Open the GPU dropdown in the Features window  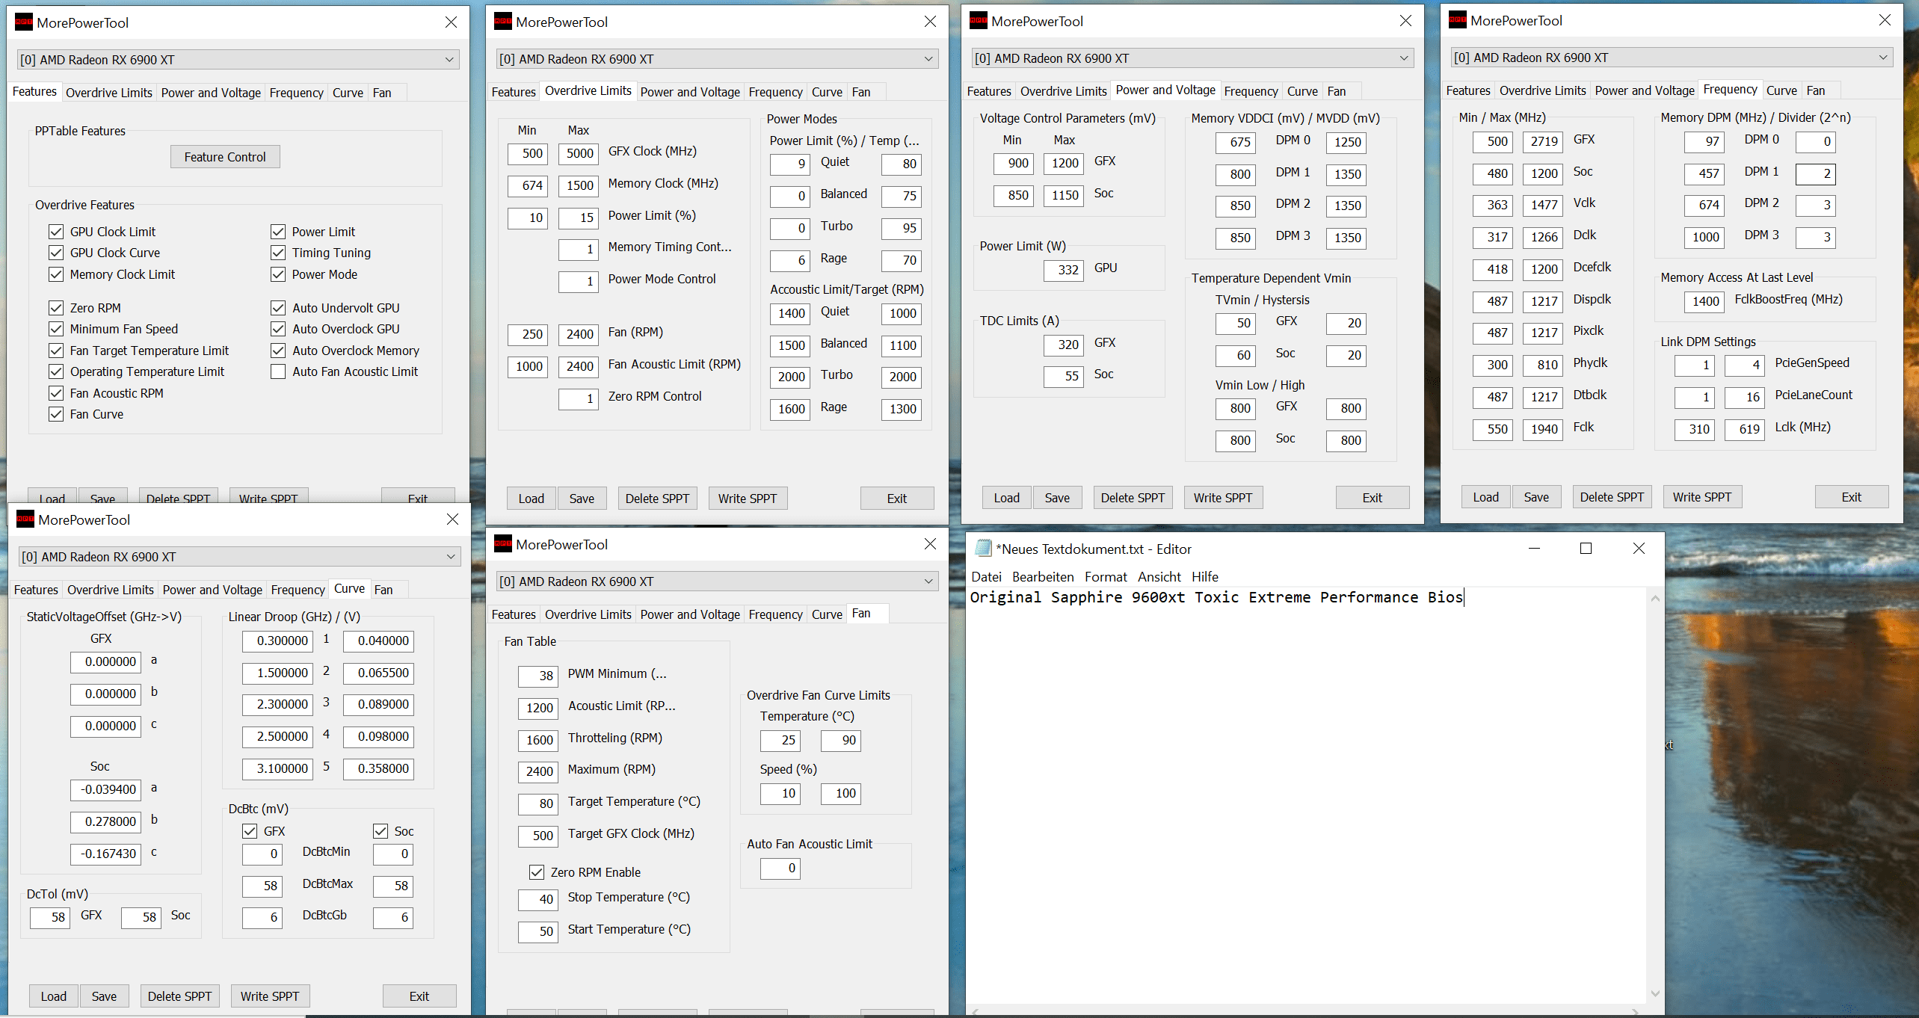[449, 60]
